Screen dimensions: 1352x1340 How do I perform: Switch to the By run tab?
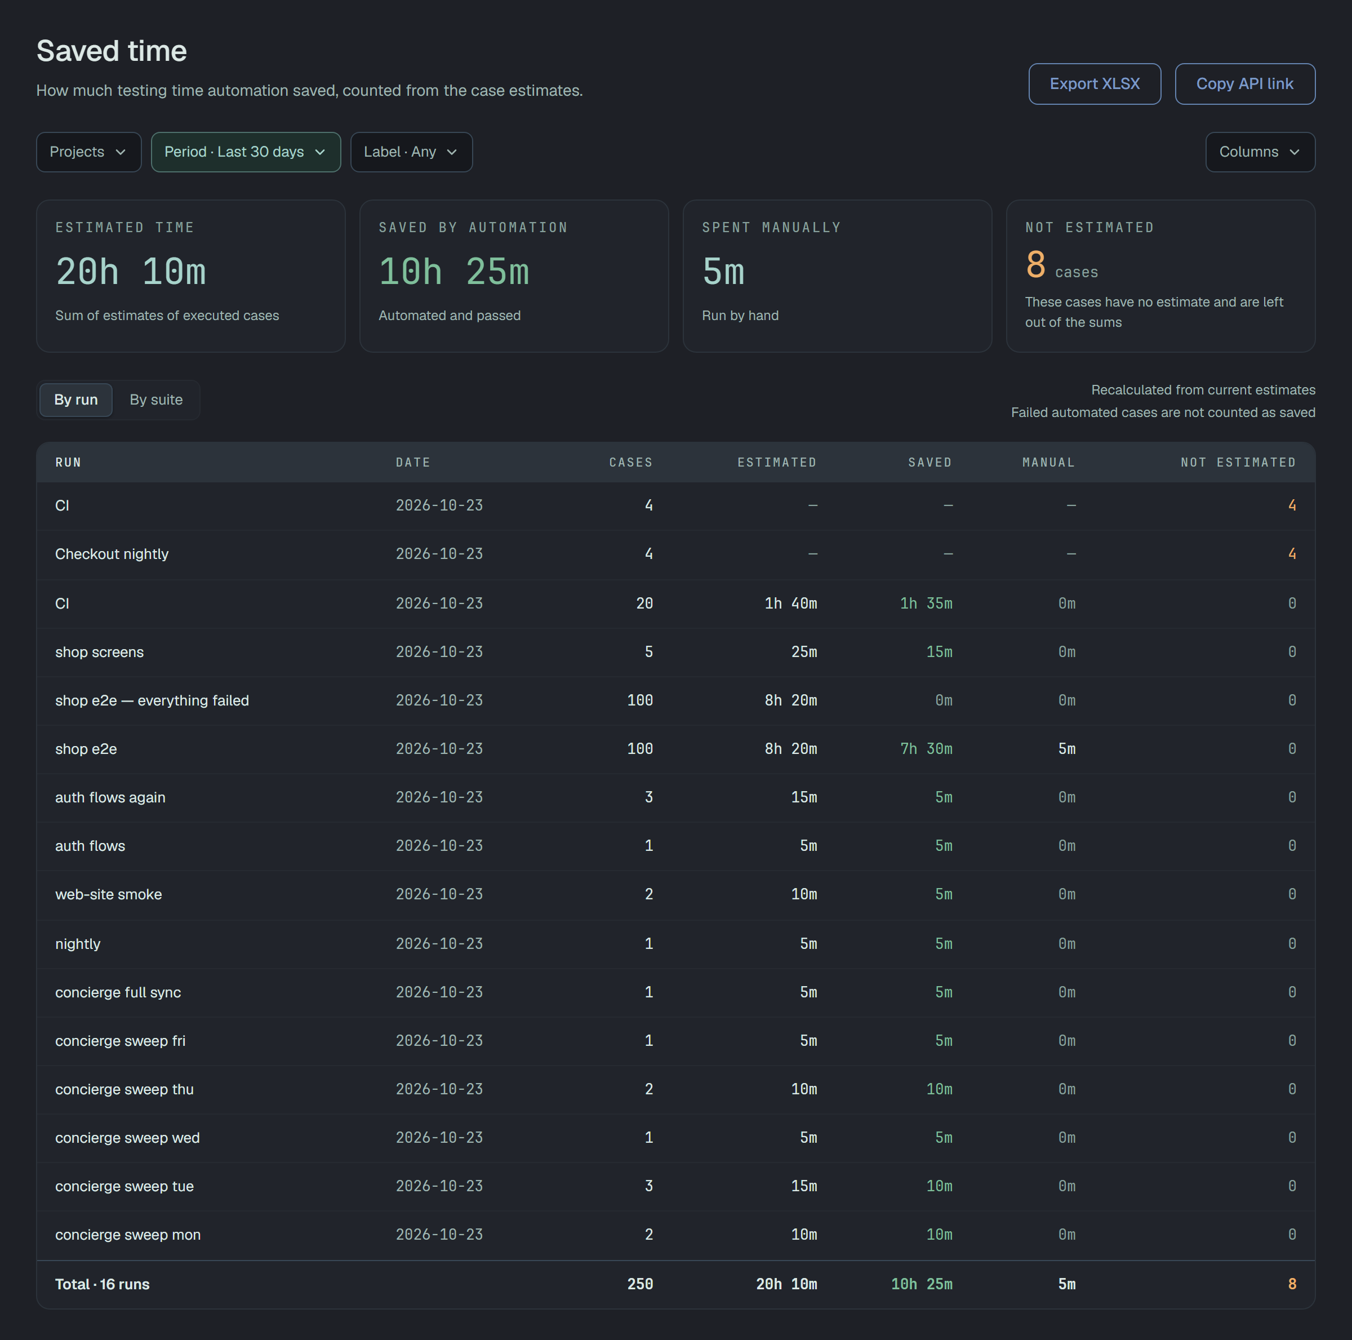point(75,400)
